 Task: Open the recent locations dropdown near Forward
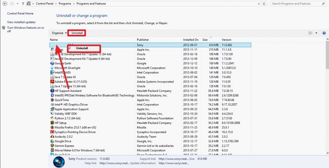point(18,3)
